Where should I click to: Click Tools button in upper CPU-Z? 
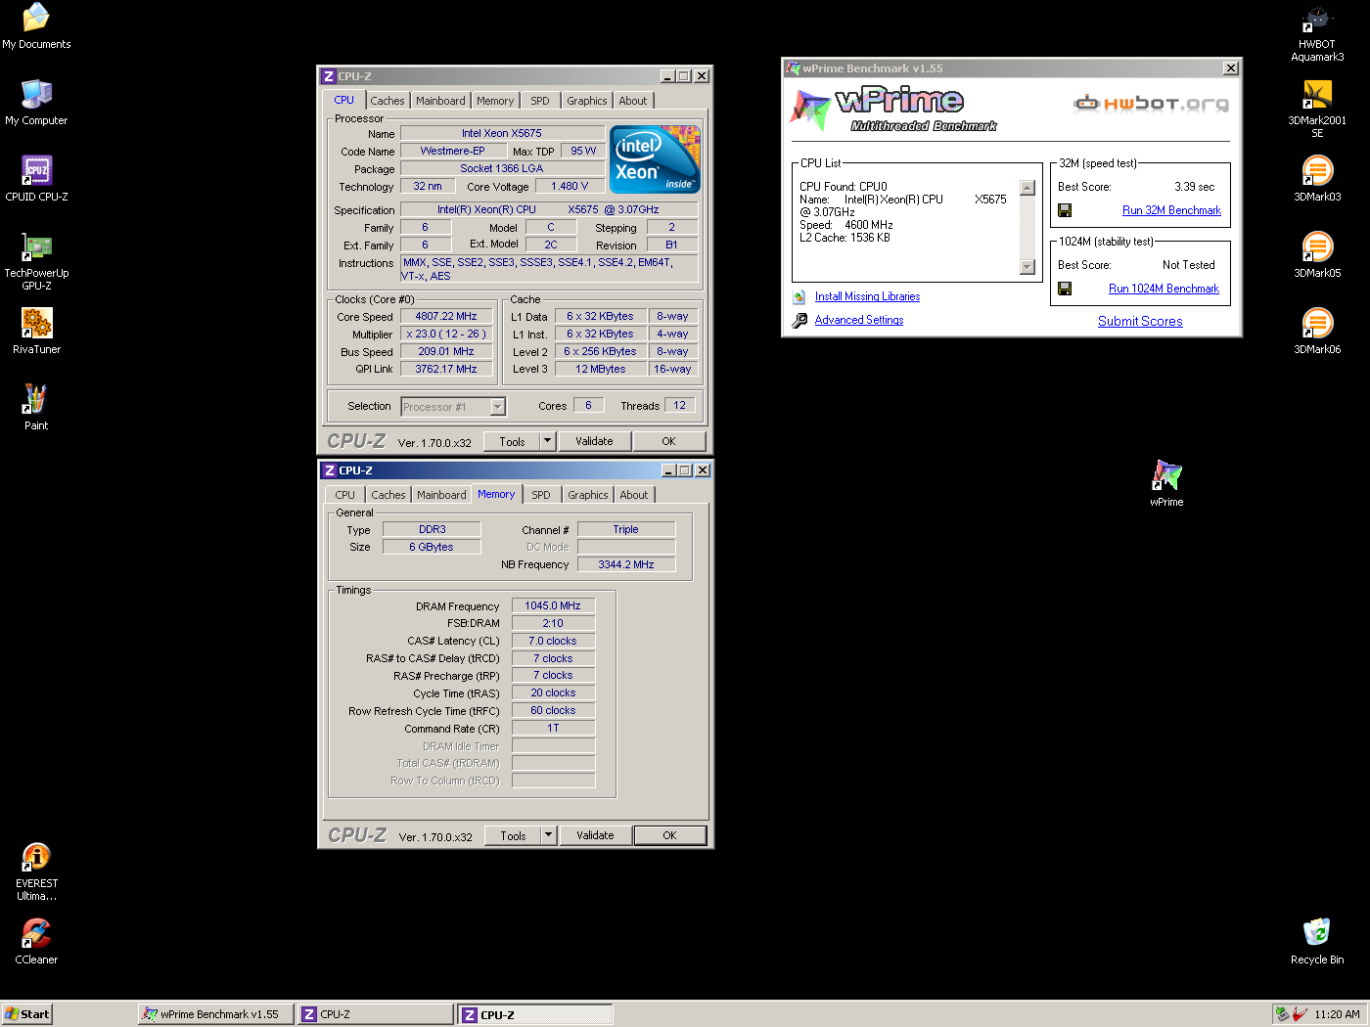coord(512,441)
